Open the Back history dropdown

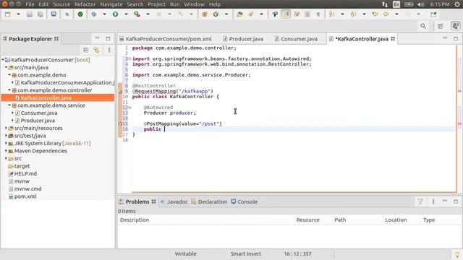coord(396,14)
